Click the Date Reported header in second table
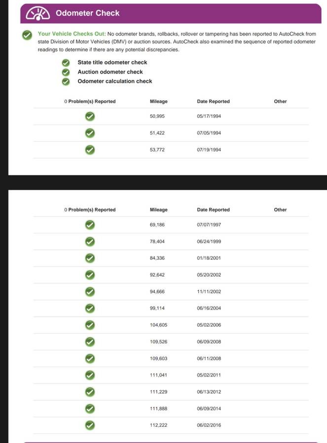This screenshot has height=443, width=327. click(x=213, y=210)
